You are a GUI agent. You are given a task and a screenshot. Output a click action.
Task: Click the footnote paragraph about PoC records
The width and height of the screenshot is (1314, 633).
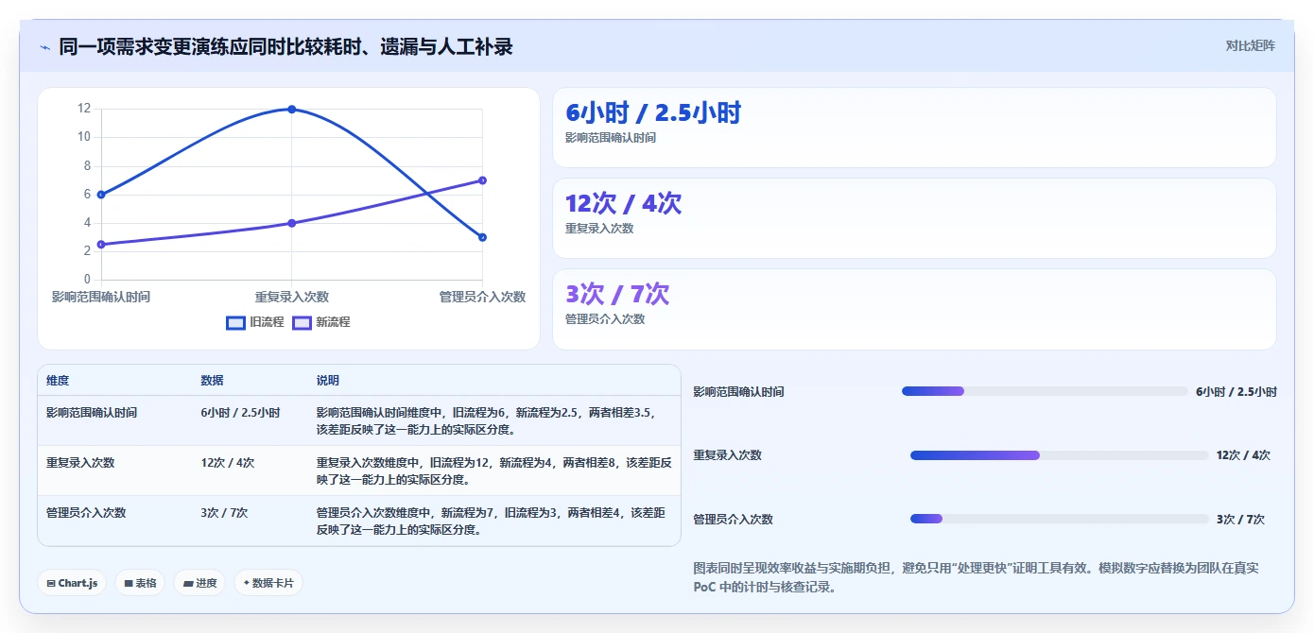pos(977,577)
